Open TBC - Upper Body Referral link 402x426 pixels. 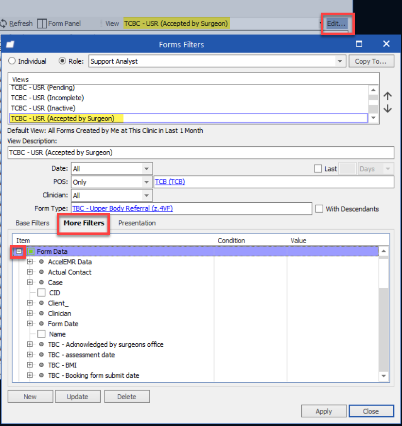coord(122,209)
